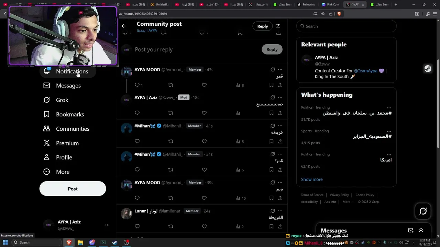Expand the footer More link
Image resolution: width=440 pixels, height=247 pixels.
click(x=348, y=202)
